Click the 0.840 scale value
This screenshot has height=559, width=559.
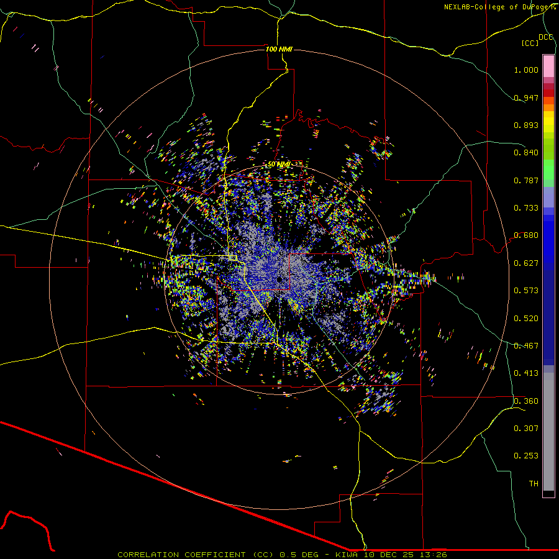click(526, 153)
